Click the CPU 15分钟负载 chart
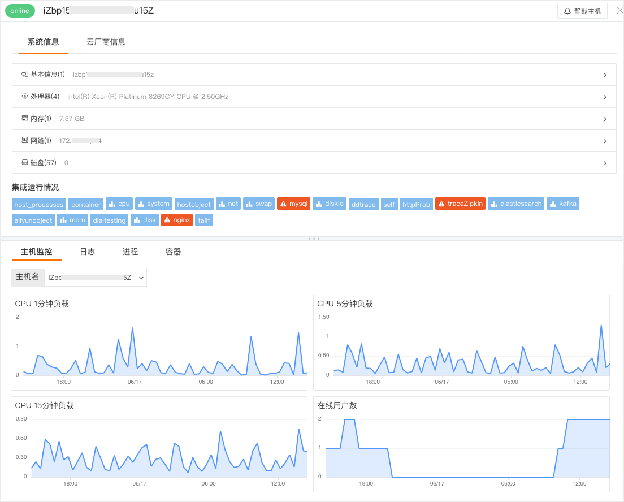The image size is (624, 502). (159, 444)
